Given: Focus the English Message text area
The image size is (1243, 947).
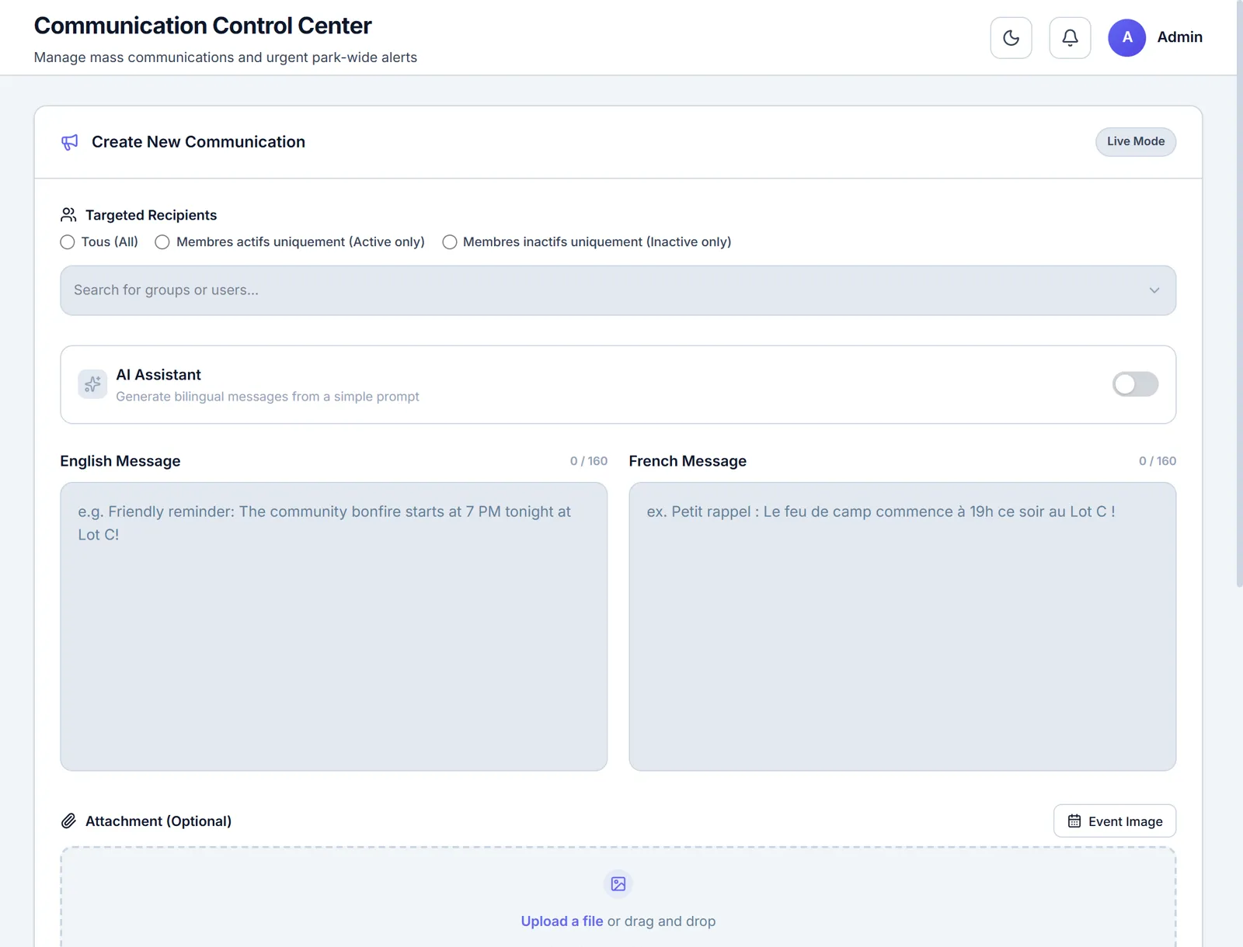Looking at the screenshot, I should tap(334, 626).
